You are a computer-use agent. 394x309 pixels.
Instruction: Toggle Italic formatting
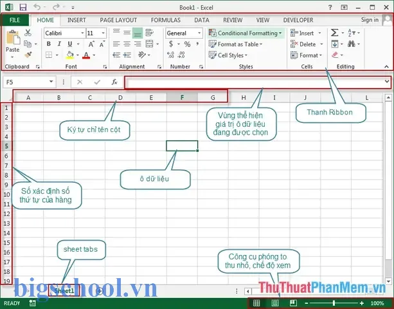pyautogui.click(x=59, y=44)
